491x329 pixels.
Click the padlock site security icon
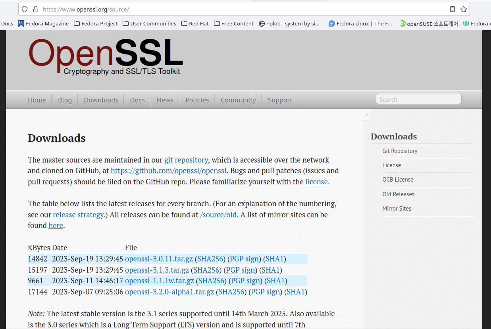pyautogui.click(x=35, y=9)
